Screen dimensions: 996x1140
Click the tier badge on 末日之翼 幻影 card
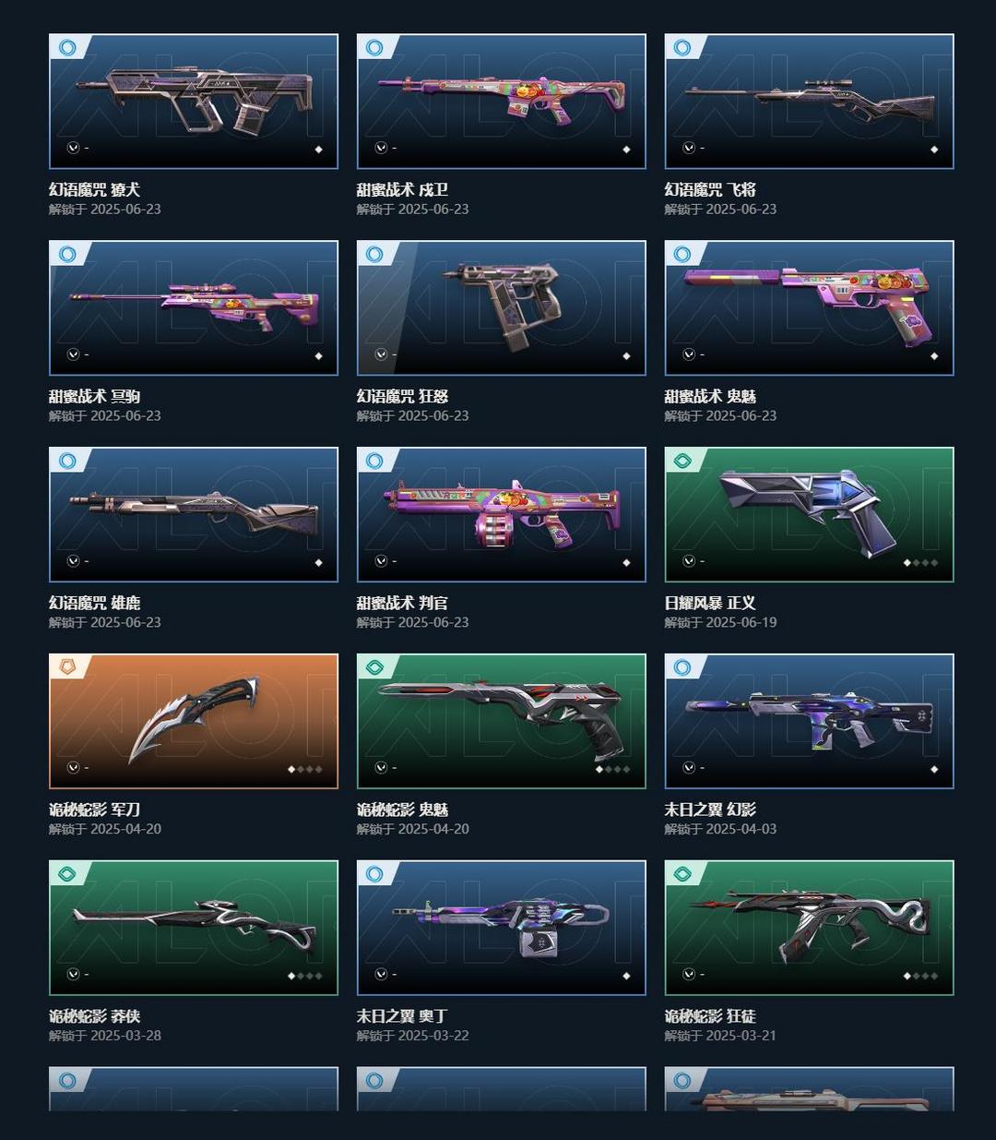(x=682, y=666)
